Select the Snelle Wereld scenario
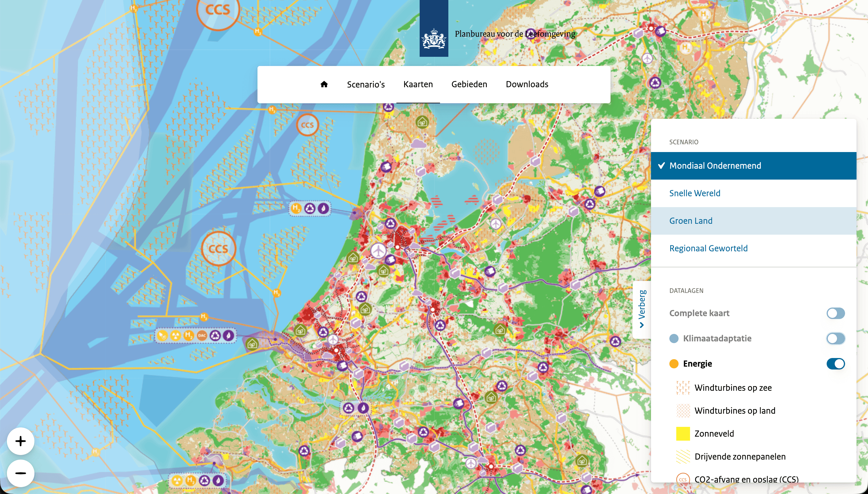 [753, 193]
